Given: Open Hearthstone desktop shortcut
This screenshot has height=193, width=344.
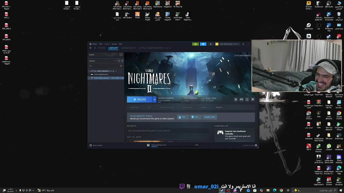Looking at the screenshot, I should 157,5.
